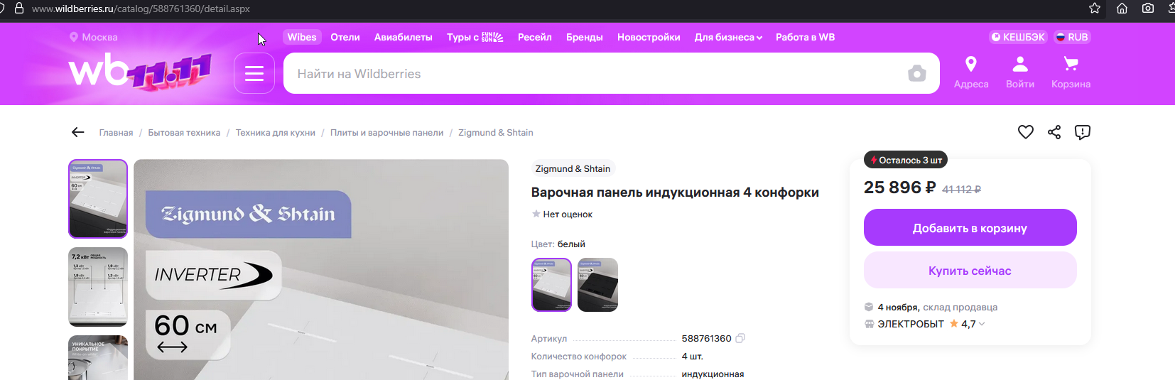Screen dimensions: 1175x380
Task: Click the camera search-by-photo icon
Action: coord(917,73)
